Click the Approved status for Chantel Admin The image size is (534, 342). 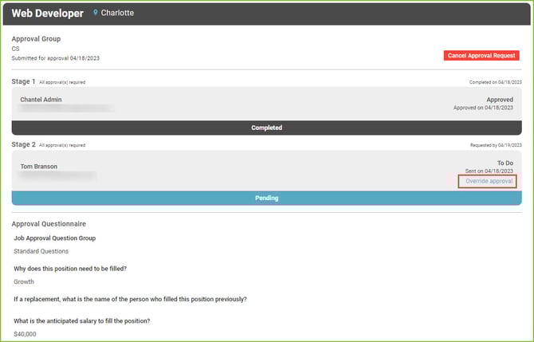click(x=500, y=100)
